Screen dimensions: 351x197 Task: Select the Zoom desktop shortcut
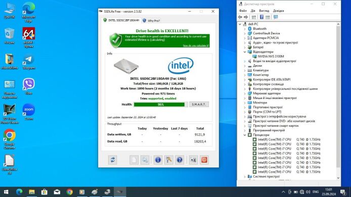click(29, 112)
